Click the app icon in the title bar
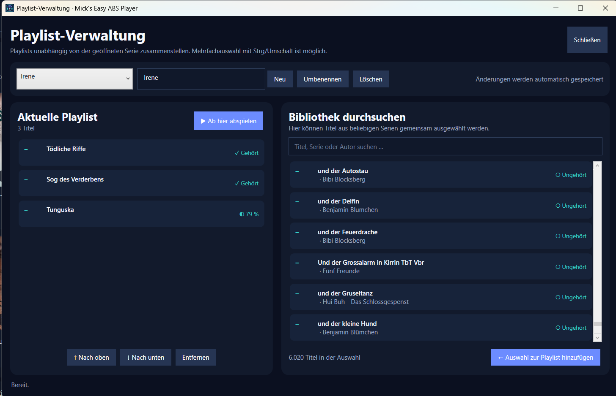616x396 pixels. 9,8
